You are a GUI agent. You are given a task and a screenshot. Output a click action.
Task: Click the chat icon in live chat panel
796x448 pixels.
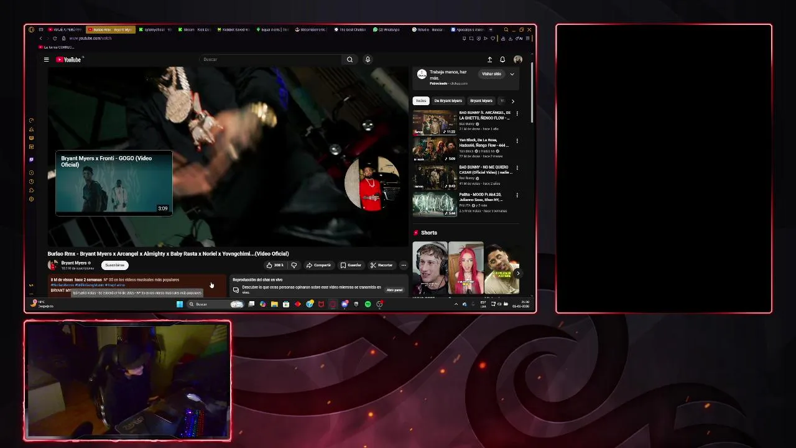click(x=236, y=290)
